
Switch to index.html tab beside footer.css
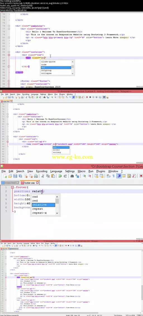point(10,183)
